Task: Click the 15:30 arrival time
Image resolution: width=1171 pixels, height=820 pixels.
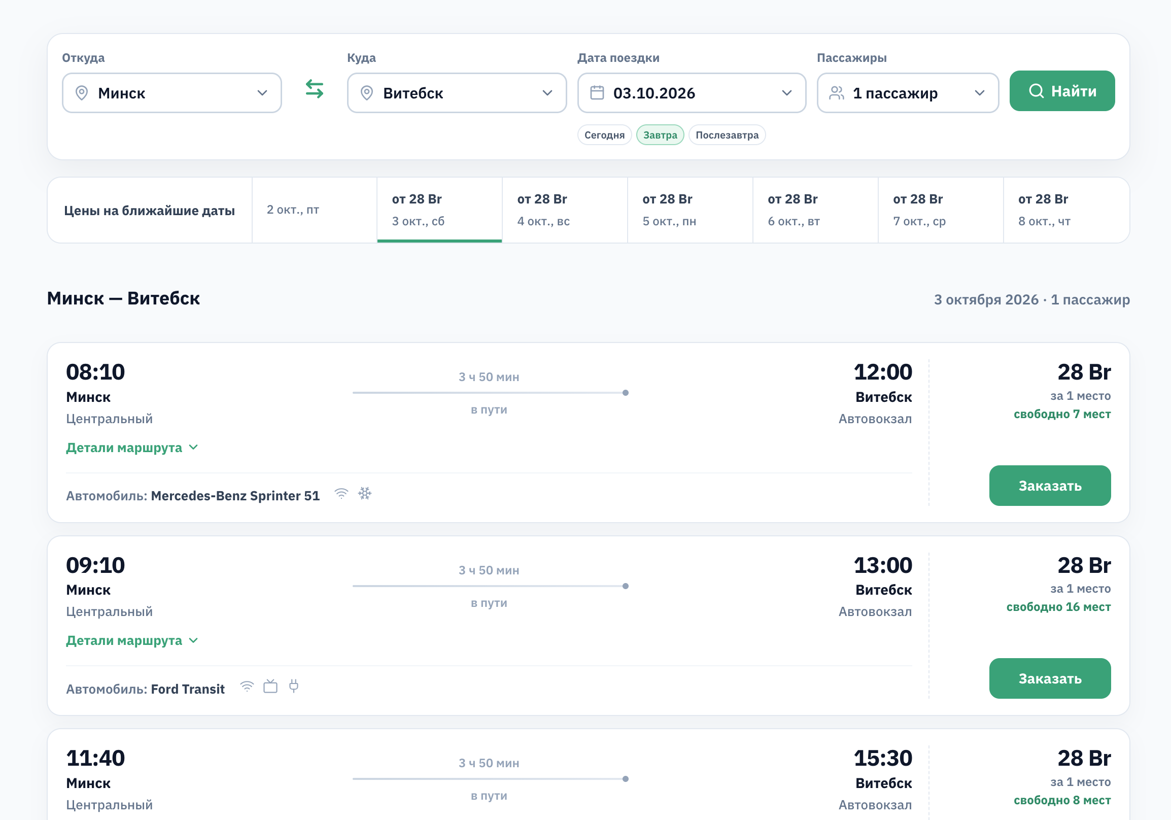Action: (x=883, y=758)
